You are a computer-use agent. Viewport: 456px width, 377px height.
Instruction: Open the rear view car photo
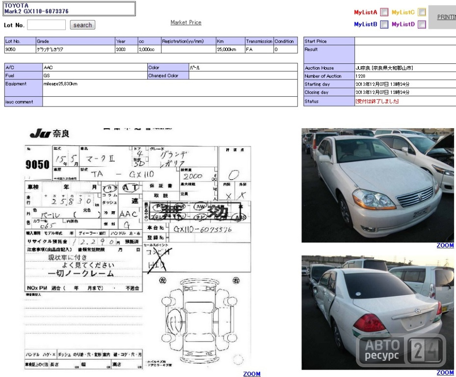click(x=377, y=312)
